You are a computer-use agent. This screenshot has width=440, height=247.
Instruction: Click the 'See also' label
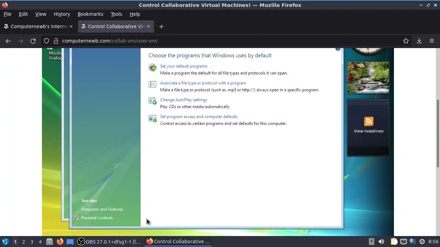(x=89, y=201)
